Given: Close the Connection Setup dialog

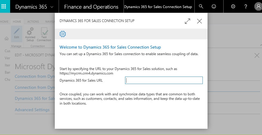Looking at the screenshot, I should click(199, 21).
